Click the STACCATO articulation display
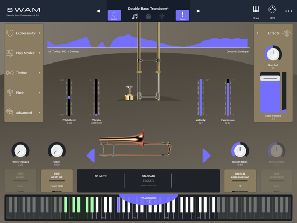Screen dimensions: 297x223 point(148,176)
